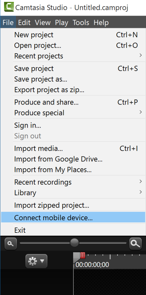Click Sign in menu entry
The width and height of the screenshot is (146, 295).
73,125
